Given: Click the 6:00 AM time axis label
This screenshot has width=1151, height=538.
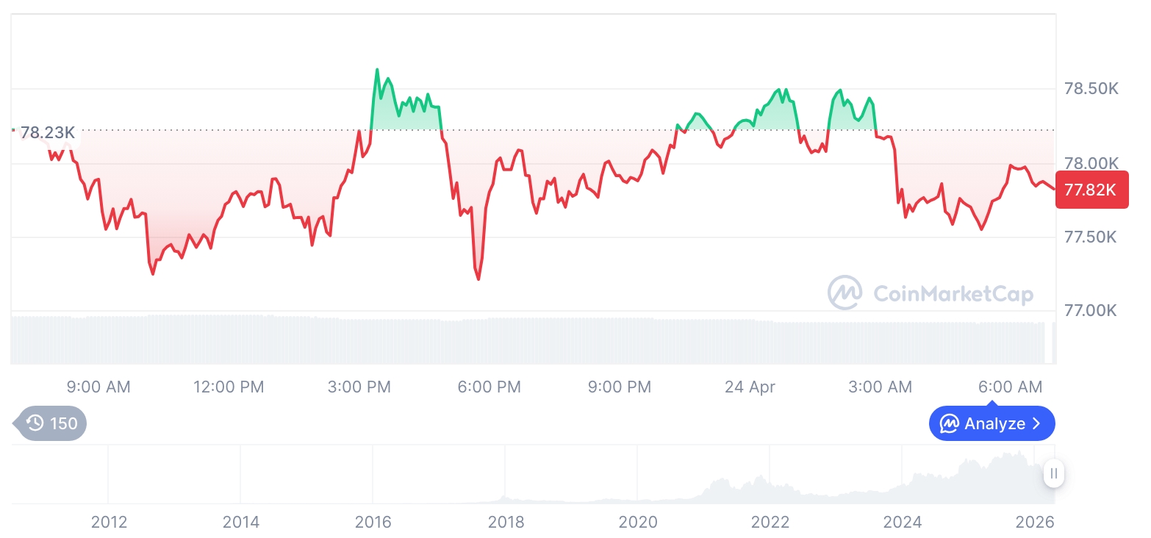Looking at the screenshot, I should point(1011,387).
